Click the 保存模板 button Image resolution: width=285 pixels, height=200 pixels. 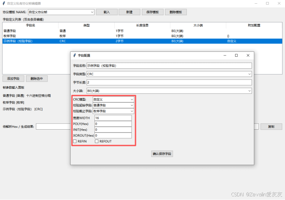153,12
